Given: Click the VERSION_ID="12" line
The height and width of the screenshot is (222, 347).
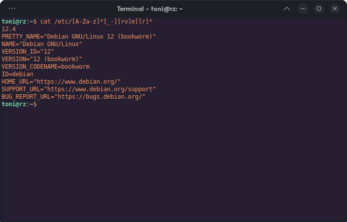Looking at the screenshot, I should point(28,52).
